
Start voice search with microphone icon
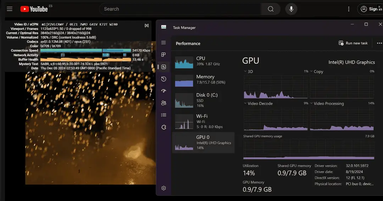click(x=291, y=9)
